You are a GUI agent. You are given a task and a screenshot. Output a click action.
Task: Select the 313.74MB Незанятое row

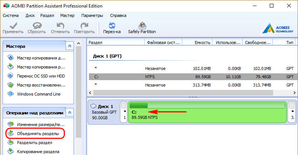[x=193, y=85]
